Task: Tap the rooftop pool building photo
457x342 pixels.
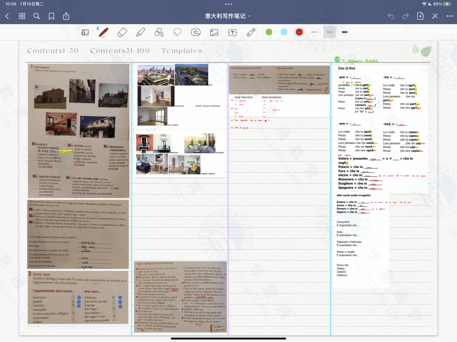Action: point(156,75)
